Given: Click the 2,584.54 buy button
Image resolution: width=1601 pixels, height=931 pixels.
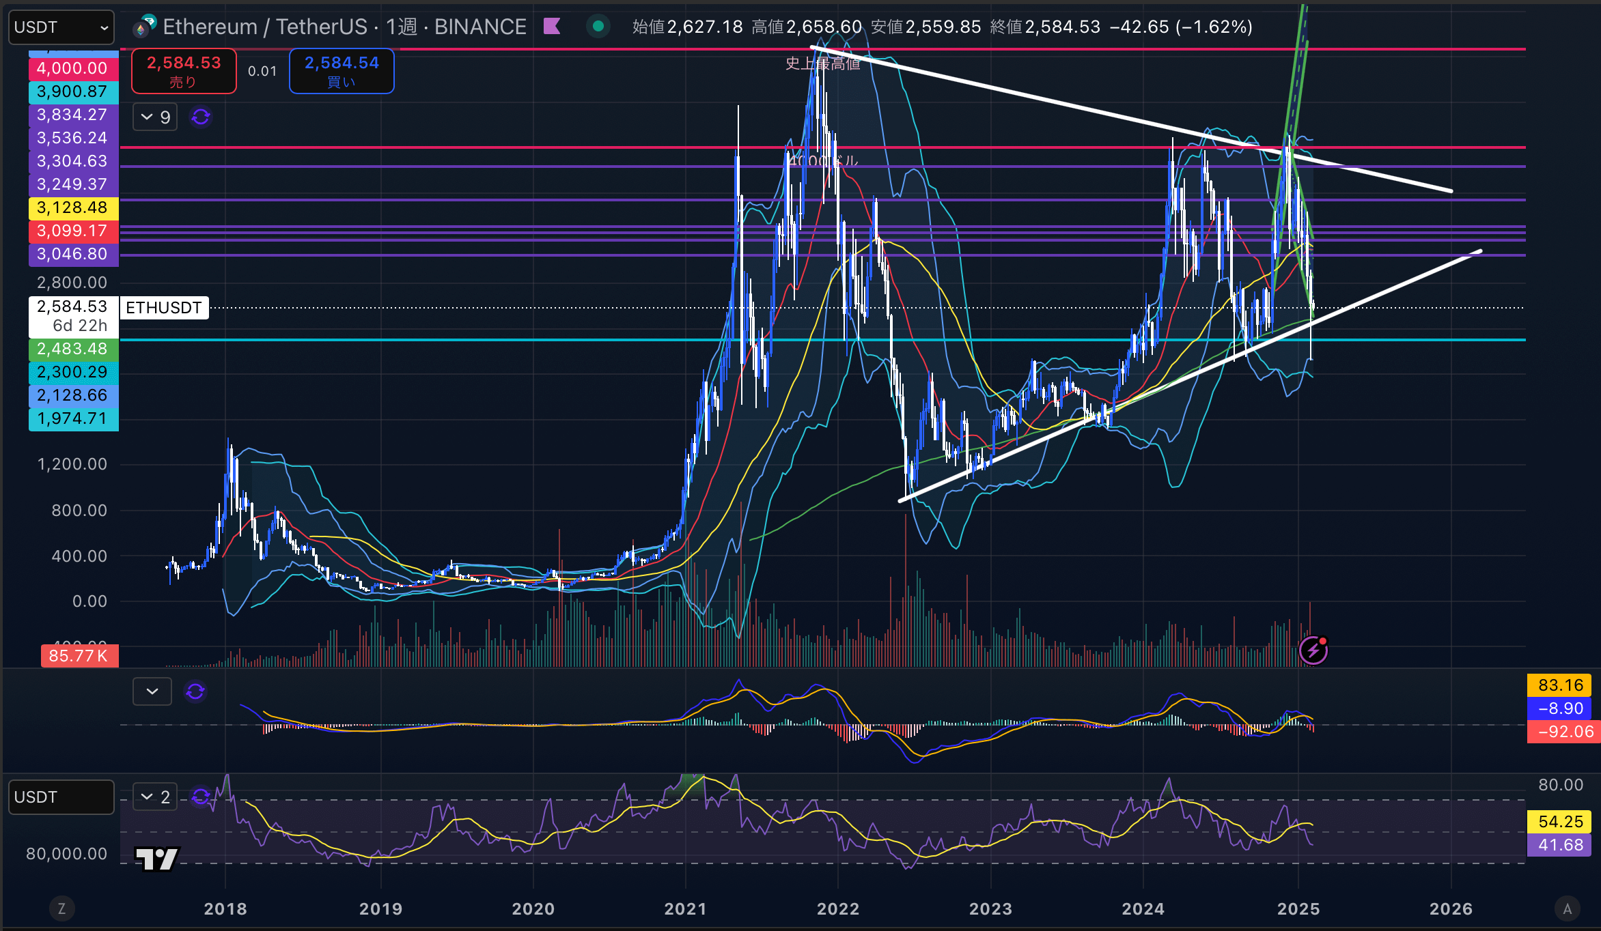Looking at the screenshot, I should pos(342,71).
